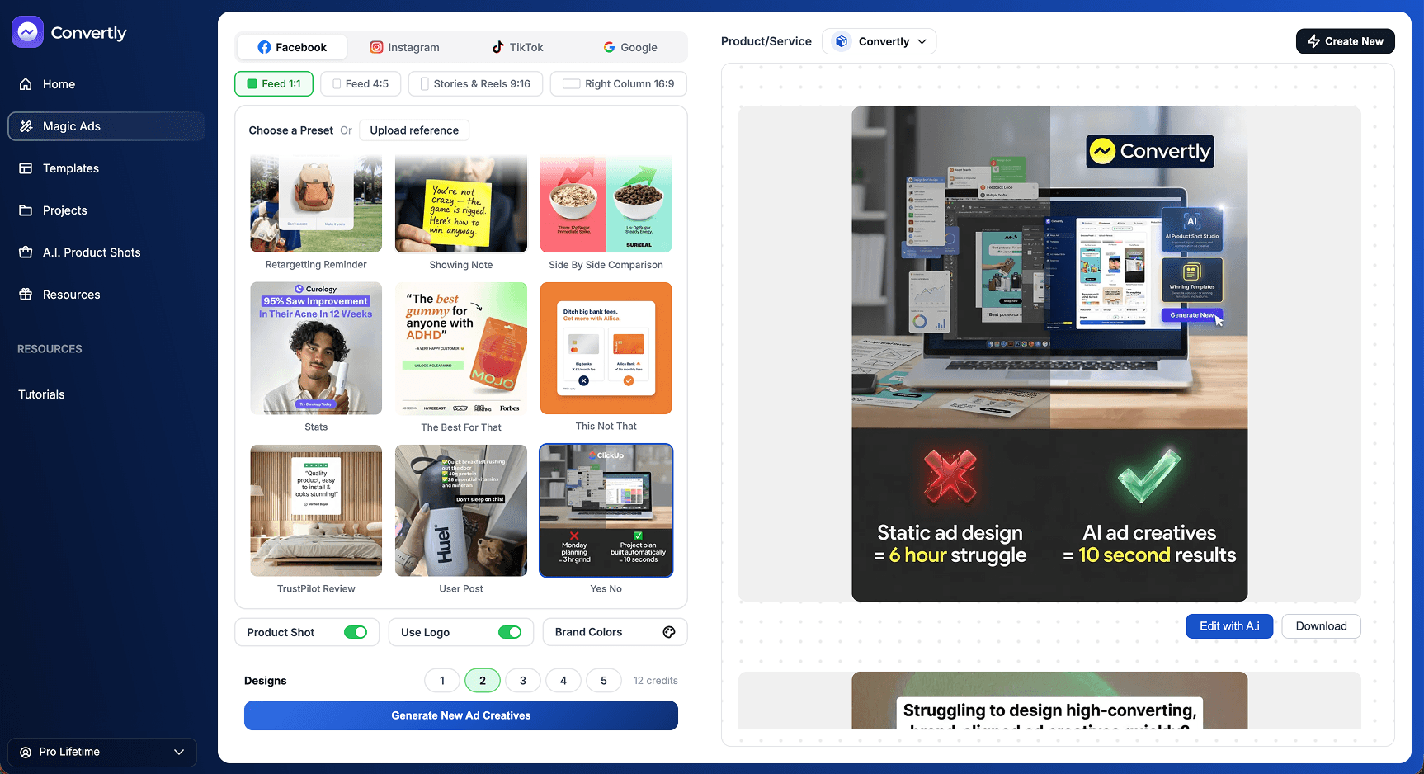Click the Instagram logo icon
The height and width of the screenshot is (774, 1424).
(x=376, y=47)
